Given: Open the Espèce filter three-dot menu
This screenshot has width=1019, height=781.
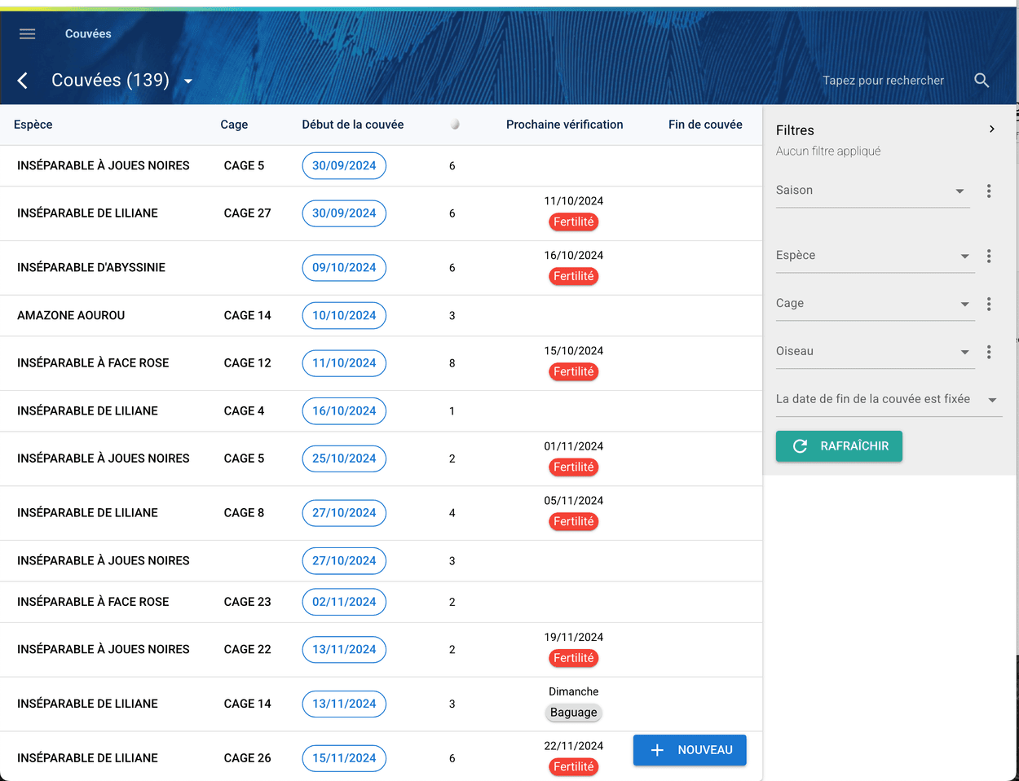Looking at the screenshot, I should pyautogui.click(x=989, y=256).
